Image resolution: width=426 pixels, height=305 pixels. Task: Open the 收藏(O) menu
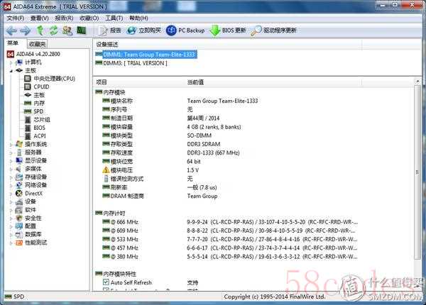click(x=89, y=18)
